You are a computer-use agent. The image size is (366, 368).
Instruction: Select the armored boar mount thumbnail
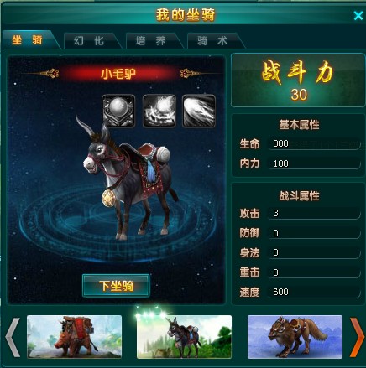click(x=74, y=337)
